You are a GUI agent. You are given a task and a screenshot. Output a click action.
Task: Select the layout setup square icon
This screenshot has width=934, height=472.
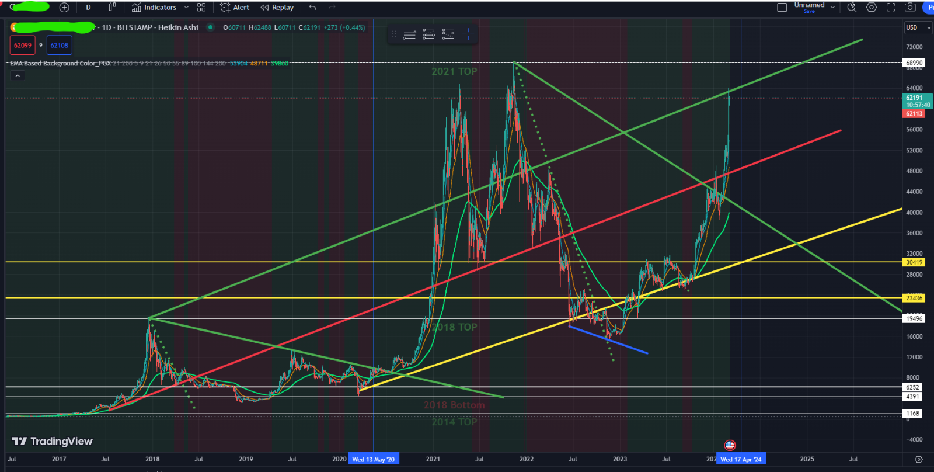pyautogui.click(x=782, y=8)
